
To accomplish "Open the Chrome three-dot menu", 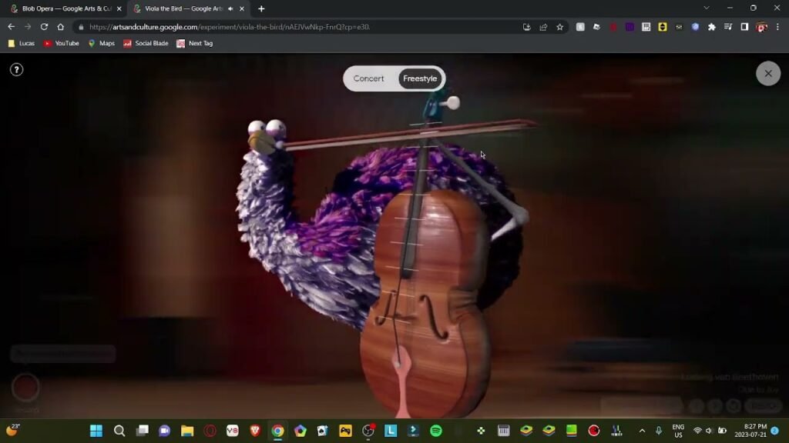I will pos(778,27).
